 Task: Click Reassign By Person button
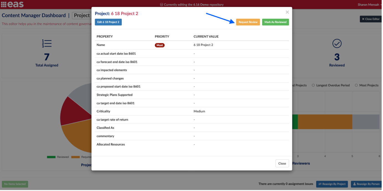366,184
